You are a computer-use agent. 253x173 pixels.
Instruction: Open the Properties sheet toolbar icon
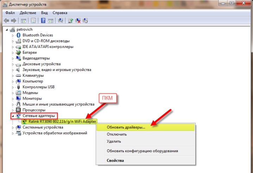(33, 20)
